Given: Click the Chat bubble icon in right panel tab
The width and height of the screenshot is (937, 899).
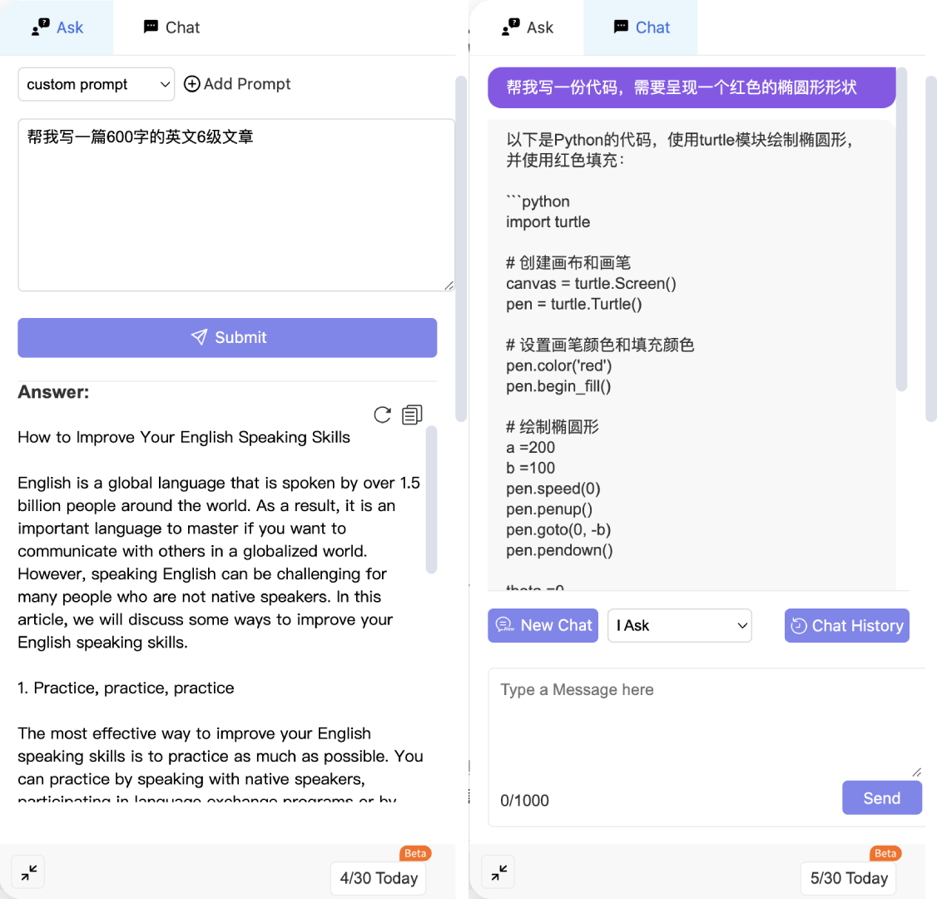Looking at the screenshot, I should pyautogui.click(x=621, y=27).
